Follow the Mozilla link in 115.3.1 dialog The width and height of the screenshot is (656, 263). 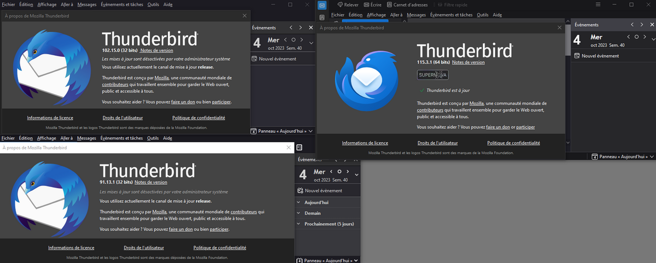pos(477,103)
